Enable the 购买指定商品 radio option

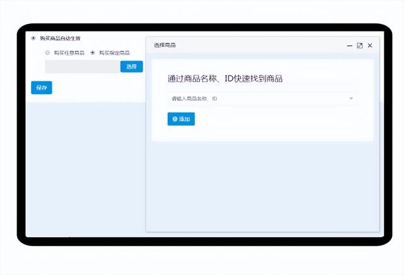tap(93, 53)
